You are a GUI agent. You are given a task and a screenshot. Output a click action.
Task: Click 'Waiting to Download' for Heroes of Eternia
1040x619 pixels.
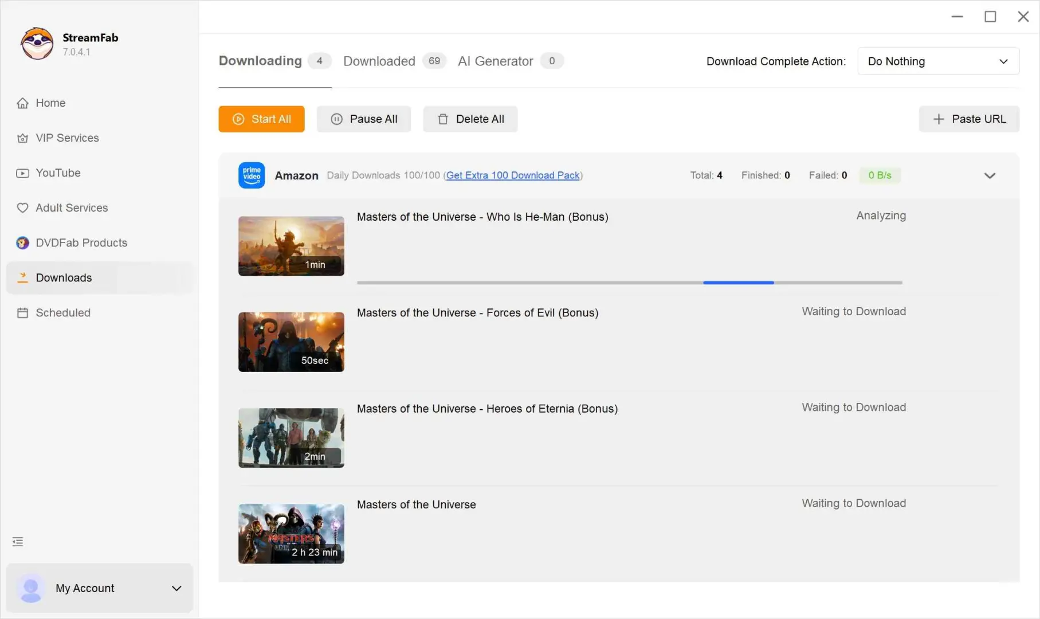tap(854, 408)
